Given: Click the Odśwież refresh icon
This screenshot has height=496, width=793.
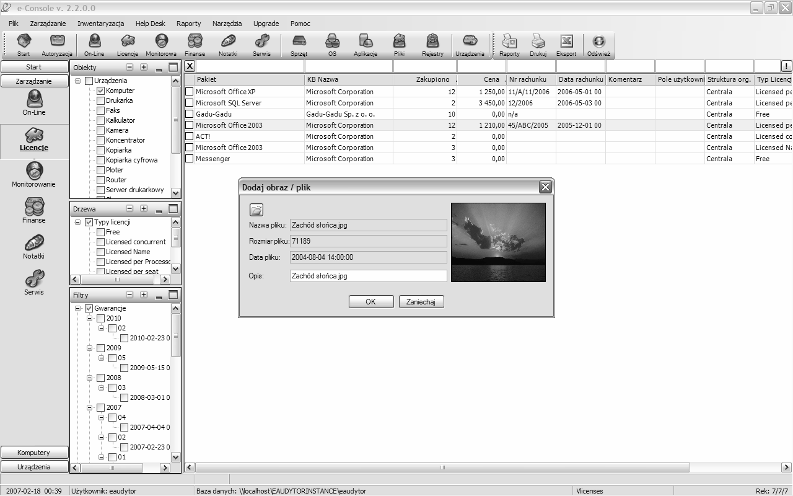Looking at the screenshot, I should click(598, 45).
